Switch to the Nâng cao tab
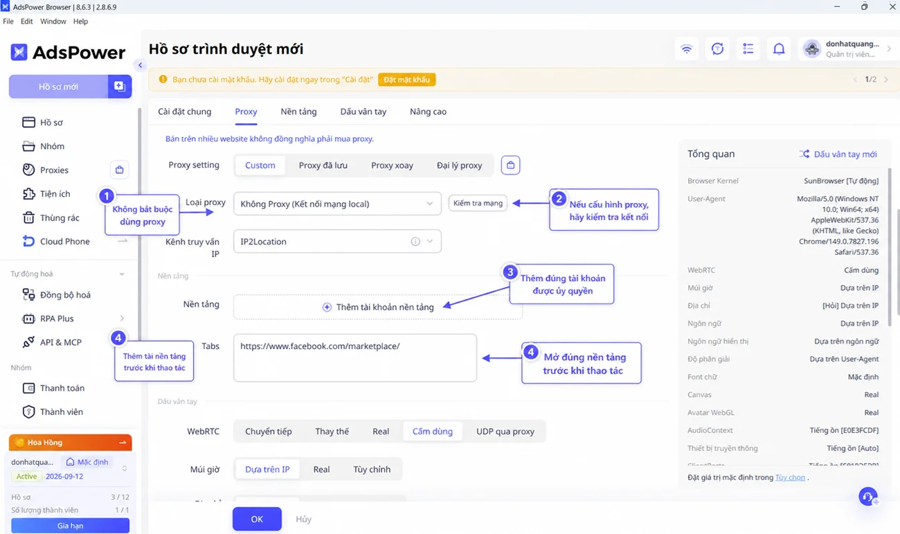Image resolution: width=900 pixels, height=534 pixels. [428, 112]
